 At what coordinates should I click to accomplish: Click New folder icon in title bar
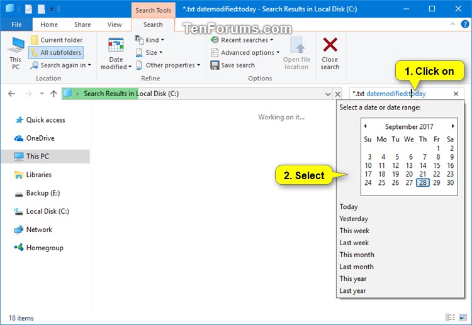42,9
